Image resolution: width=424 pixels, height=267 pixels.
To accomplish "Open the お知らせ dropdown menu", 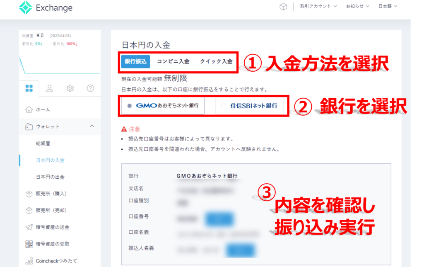I will [x=357, y=6].
